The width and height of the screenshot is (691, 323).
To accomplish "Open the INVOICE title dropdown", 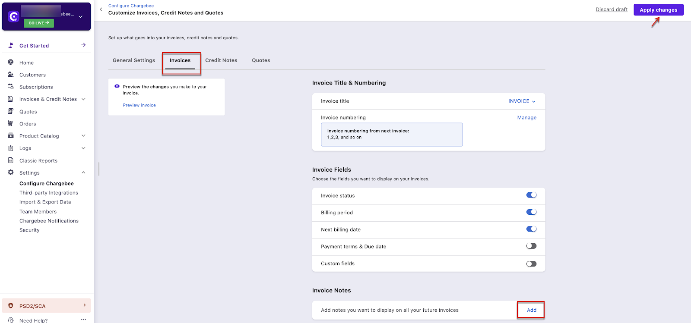I will pyautogui.click(x=522, y=101).
